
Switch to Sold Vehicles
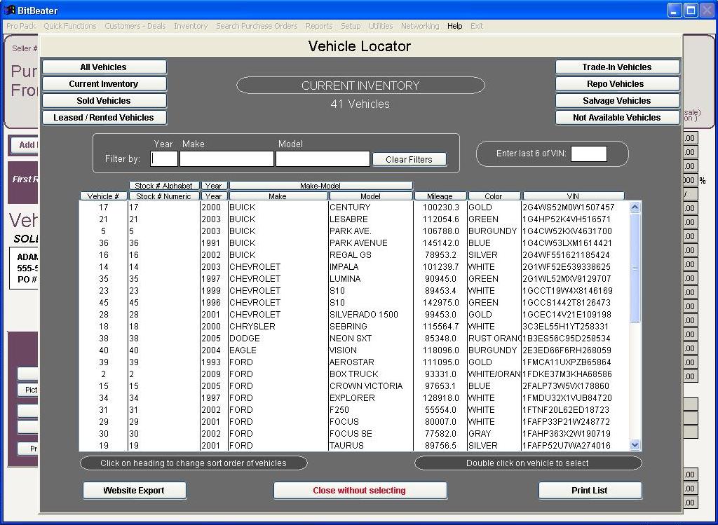[x=104, y=100]
